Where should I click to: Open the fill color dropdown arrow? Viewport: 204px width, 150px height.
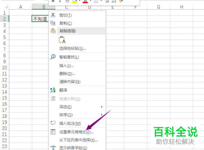coord(80,1)
